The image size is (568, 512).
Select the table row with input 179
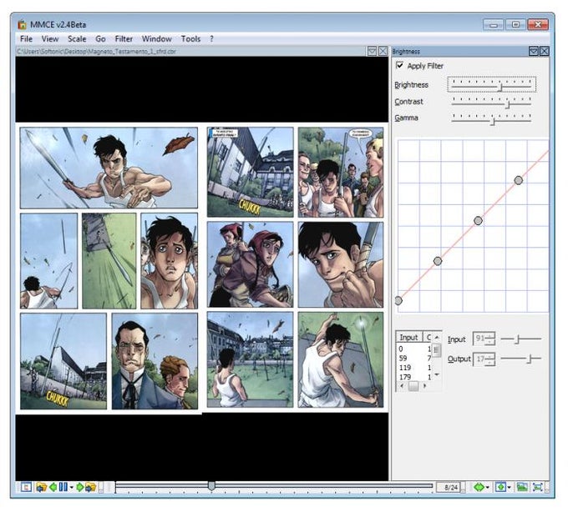[x=413, y=377]
